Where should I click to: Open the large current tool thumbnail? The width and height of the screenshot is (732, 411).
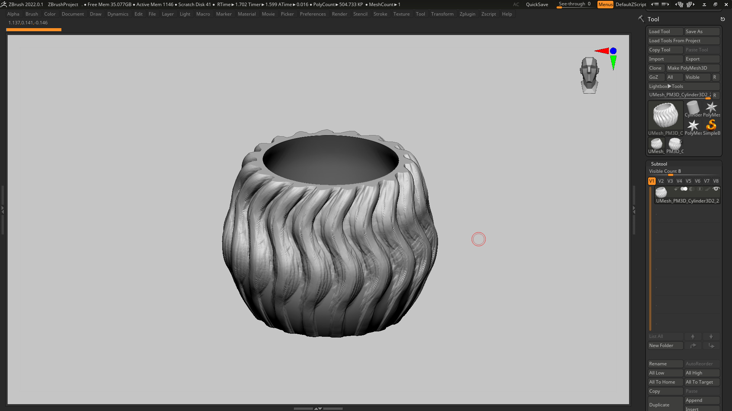[666, 118]
